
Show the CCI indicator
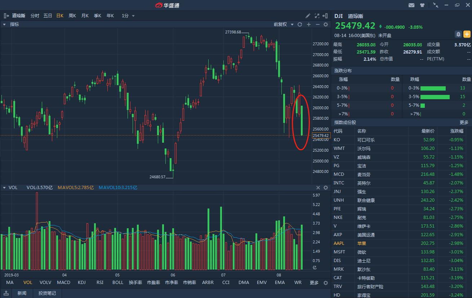point(226,283)
